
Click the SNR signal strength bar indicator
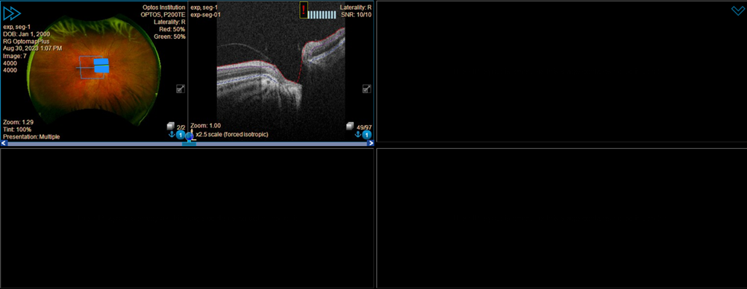[x=322, y=15]
